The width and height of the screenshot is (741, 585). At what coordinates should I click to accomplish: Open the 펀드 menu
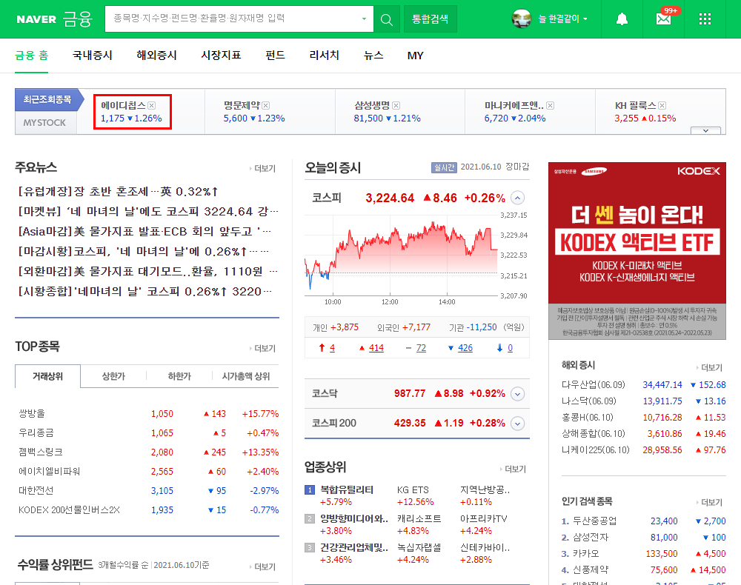pos(275,56)
